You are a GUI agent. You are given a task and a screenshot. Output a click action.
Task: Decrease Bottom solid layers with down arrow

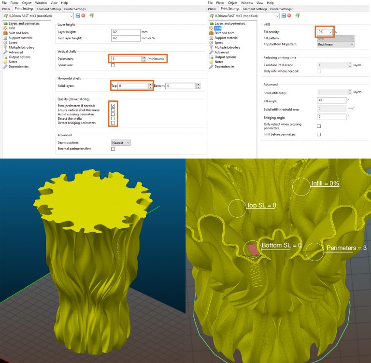pyautogui.click(x=198, y=87)
